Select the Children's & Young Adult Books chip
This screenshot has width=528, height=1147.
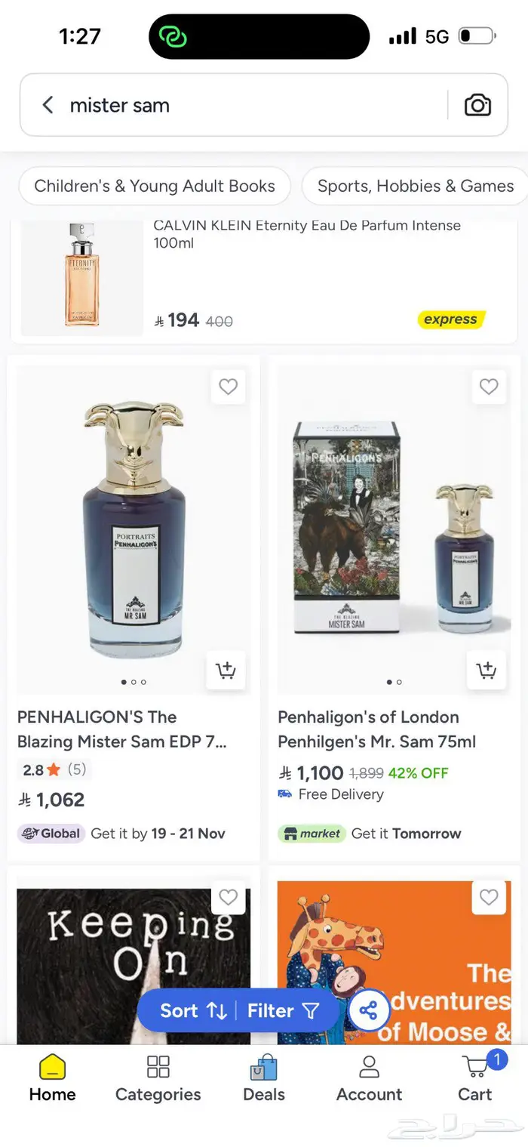click(x=154, y=186)
